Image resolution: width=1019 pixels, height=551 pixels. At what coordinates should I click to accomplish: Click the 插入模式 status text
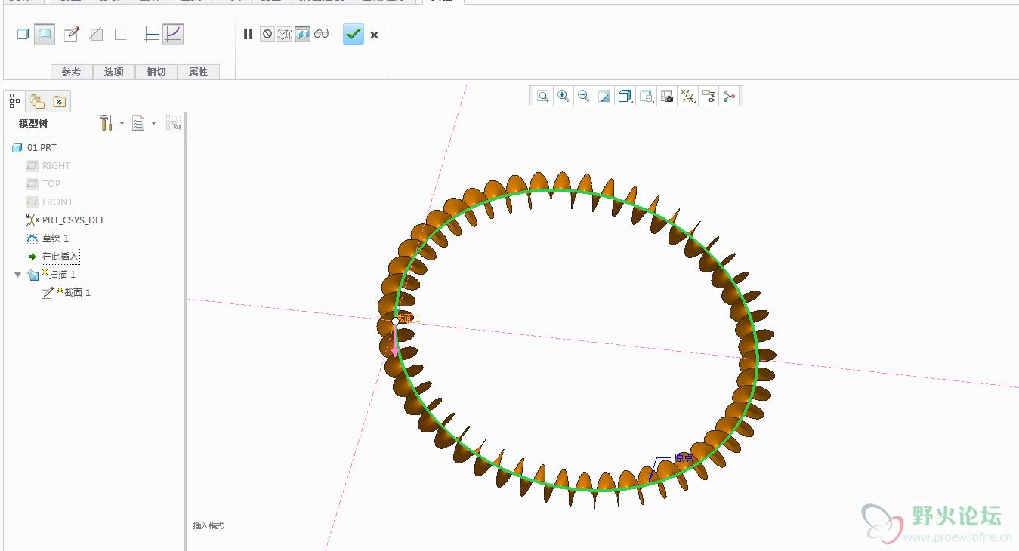click(208, 525)
